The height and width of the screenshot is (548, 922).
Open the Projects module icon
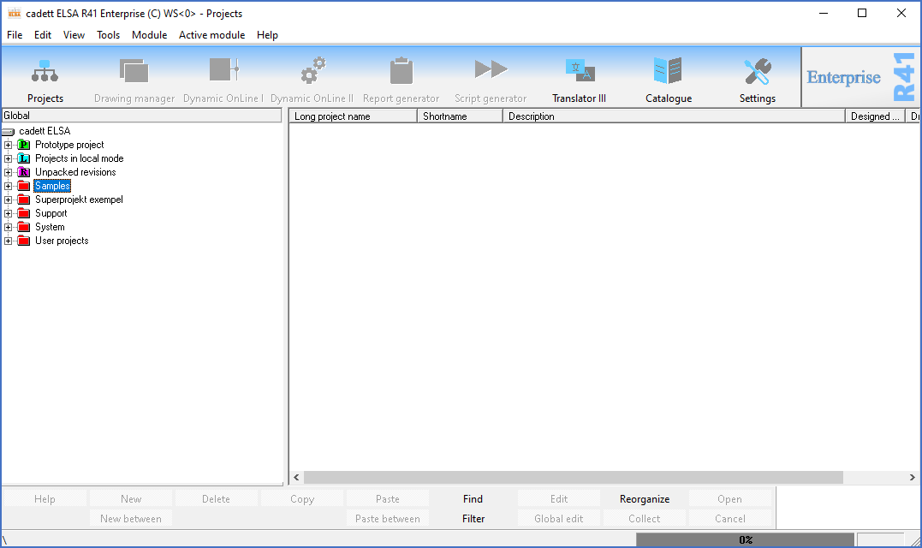point(45,70)
